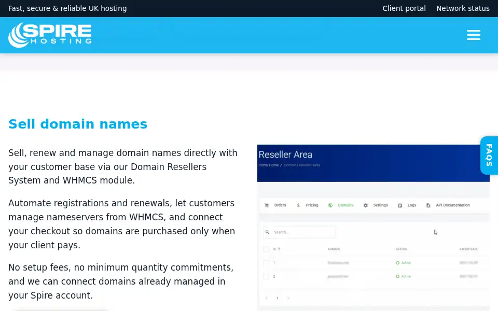The height and width of the screenshot is (311, 498).
Task: Click the Spire Hosting logo
Action: pyautogui.click(x=50, y=35)
